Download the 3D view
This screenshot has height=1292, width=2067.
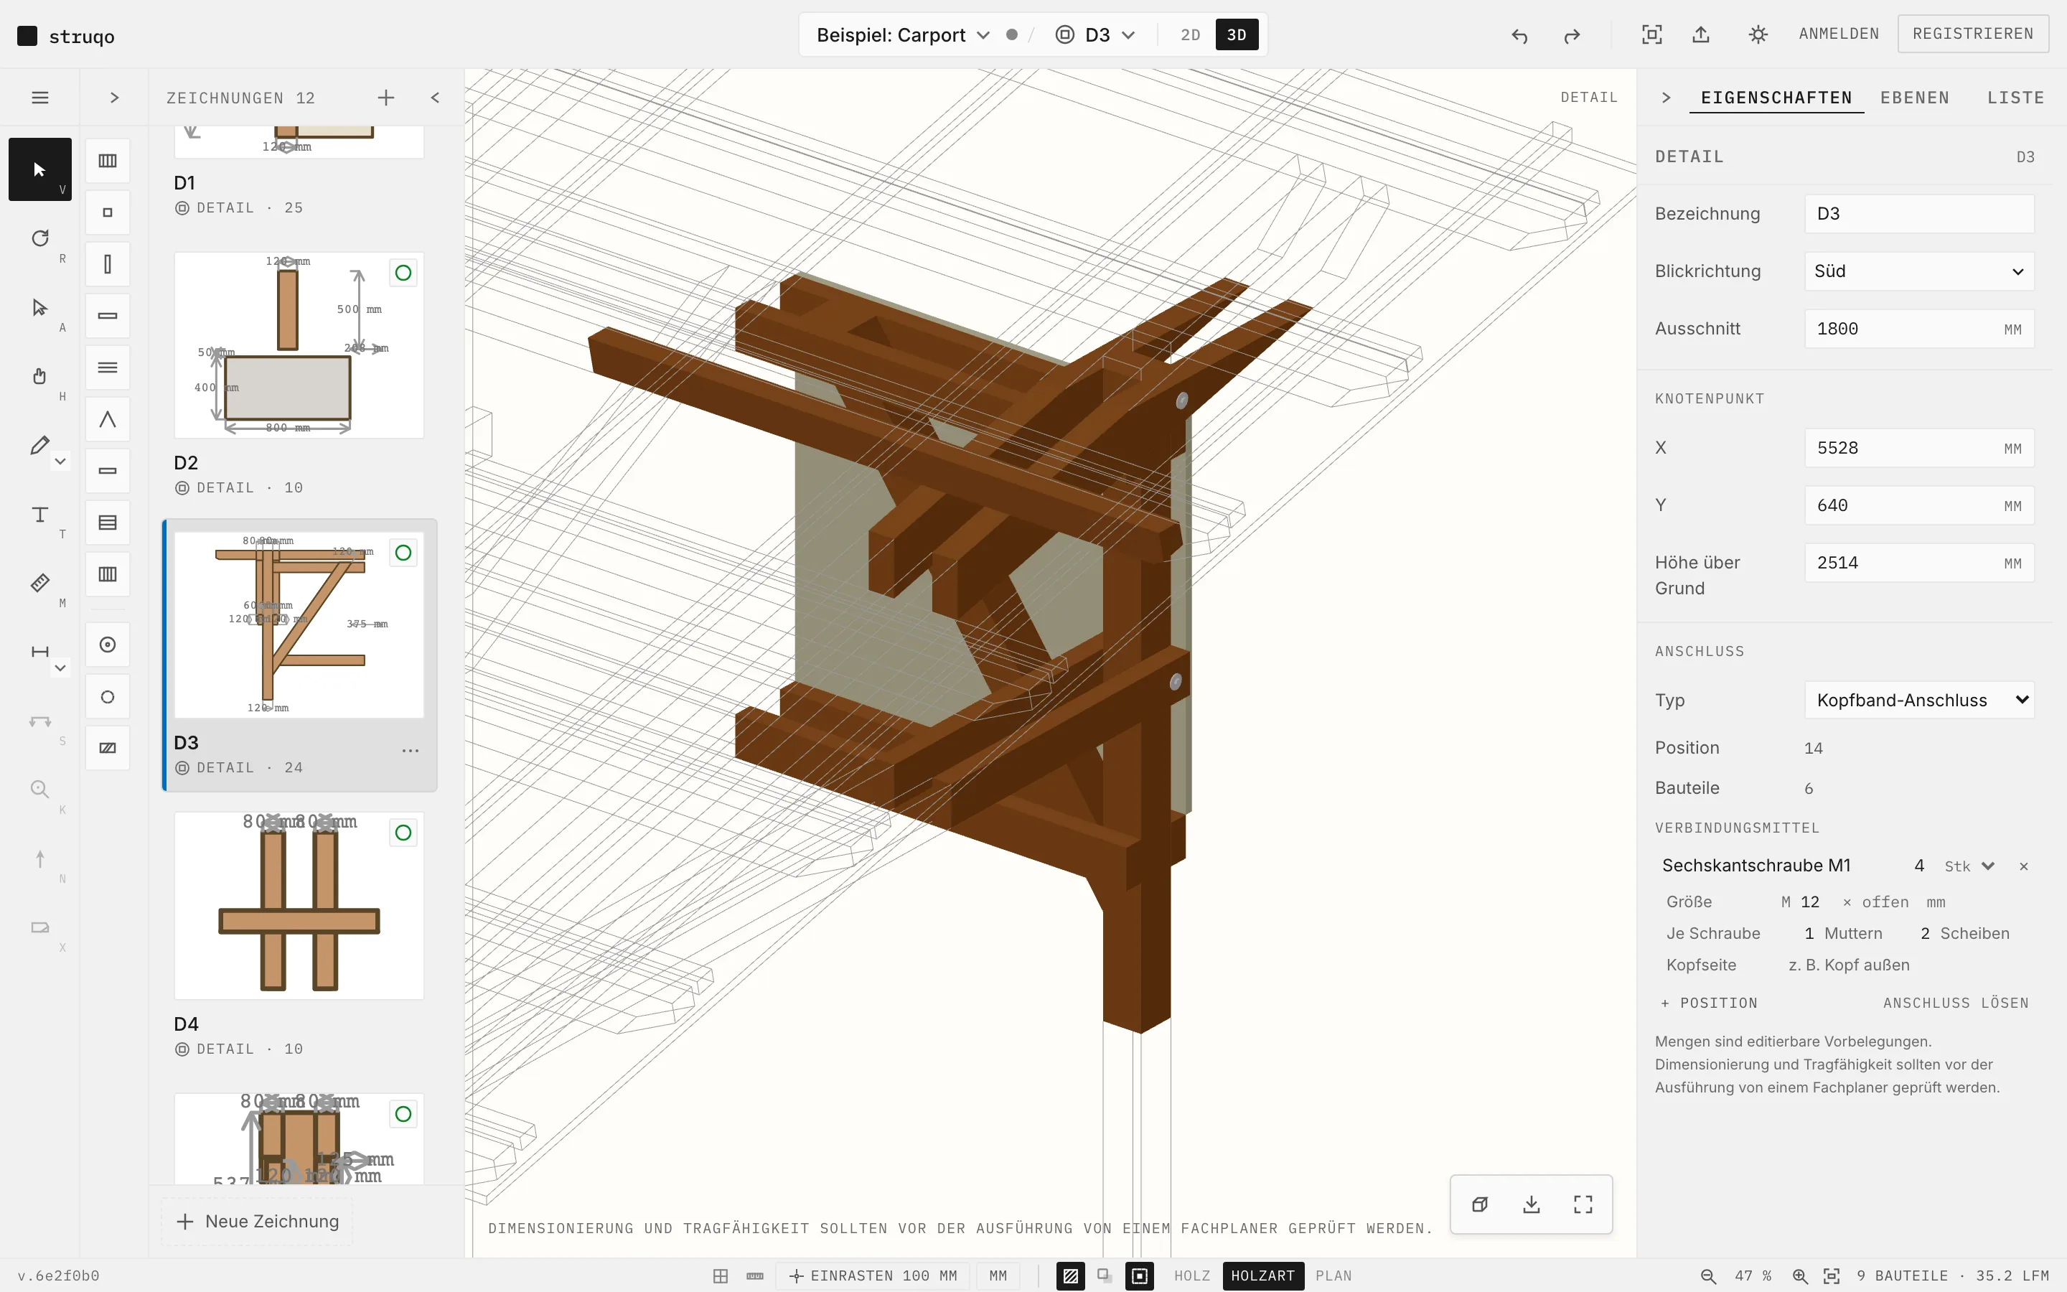click(x=1532, y=1204)
